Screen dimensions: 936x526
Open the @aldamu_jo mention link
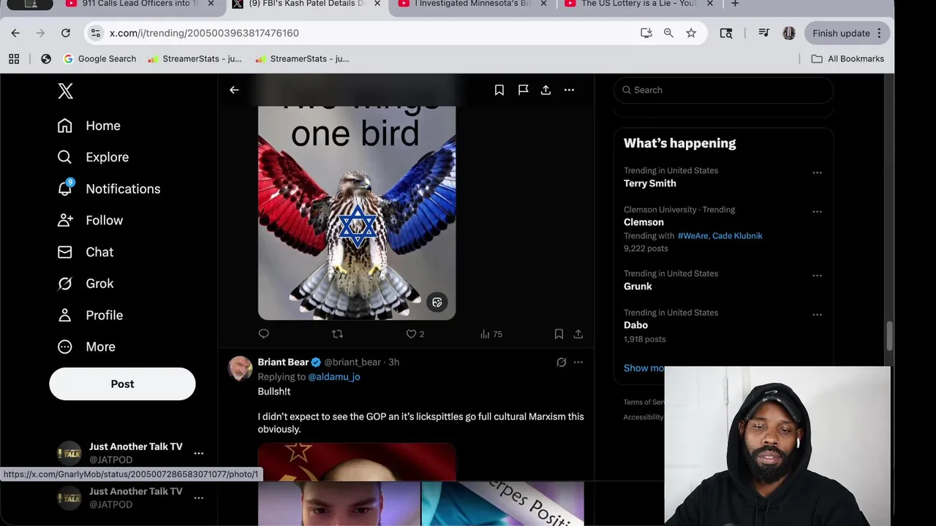[x=333, y=377]
